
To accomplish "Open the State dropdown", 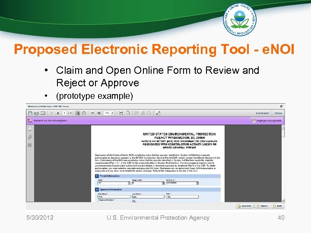I will 129,183.
